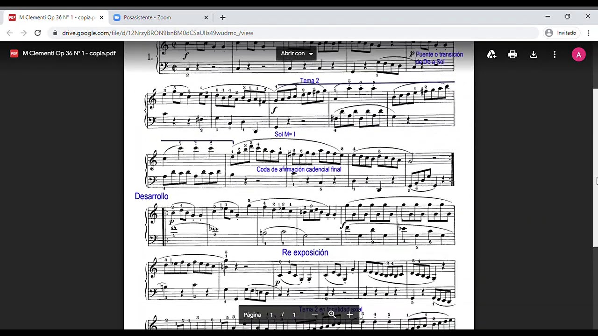The image size is (598, 336).
Task: Reload the current page
Action: pyautogui.click(x=38, y=33)
